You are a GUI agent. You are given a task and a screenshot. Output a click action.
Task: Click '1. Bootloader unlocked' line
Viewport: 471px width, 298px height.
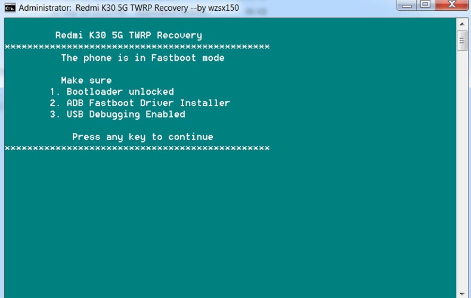[x=111, y=92]
